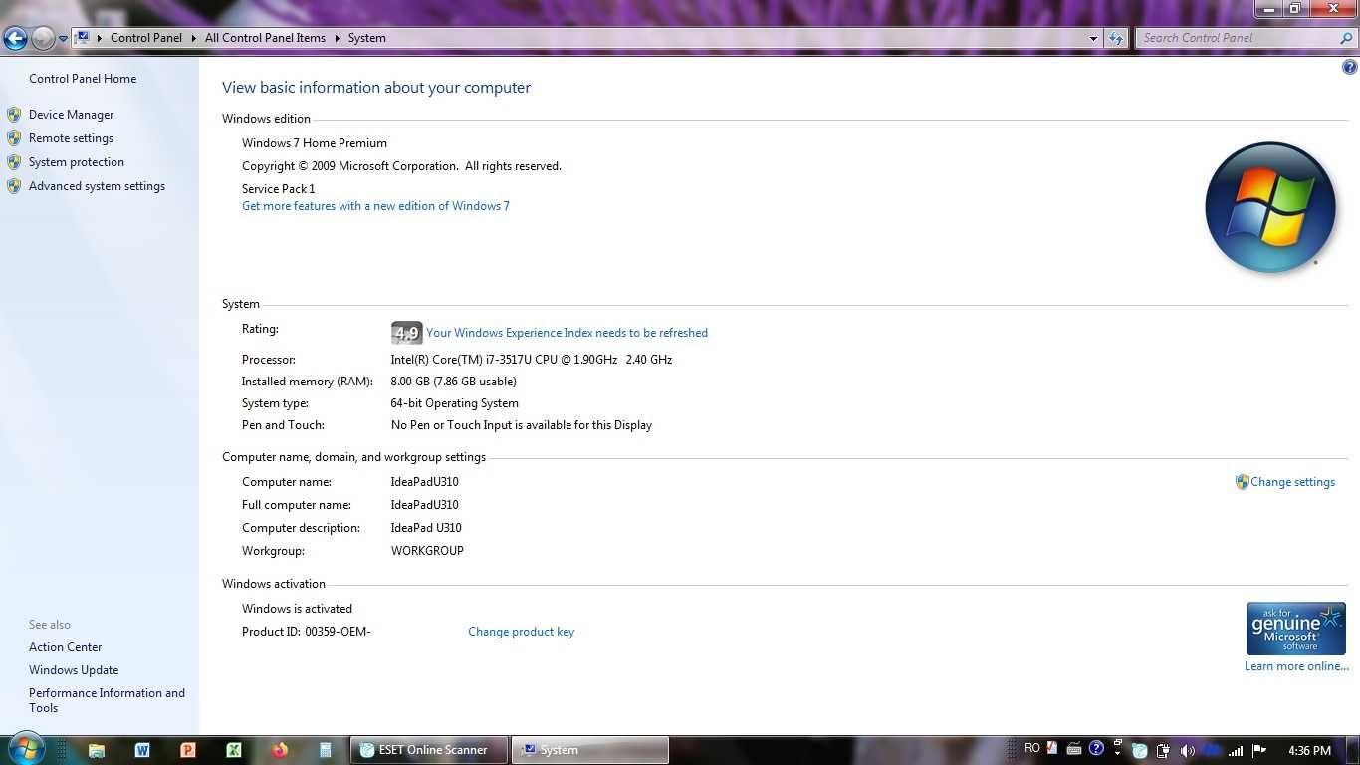Open Learn more online link
Screen dimensions: 1360x765
[x=1296, y=666]
